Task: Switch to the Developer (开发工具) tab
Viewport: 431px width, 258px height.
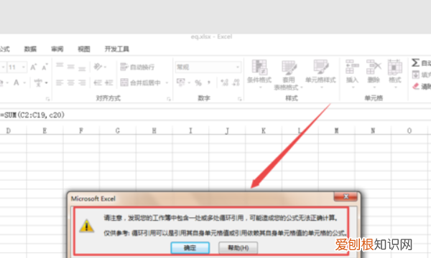Action: [x=117, y=49]
